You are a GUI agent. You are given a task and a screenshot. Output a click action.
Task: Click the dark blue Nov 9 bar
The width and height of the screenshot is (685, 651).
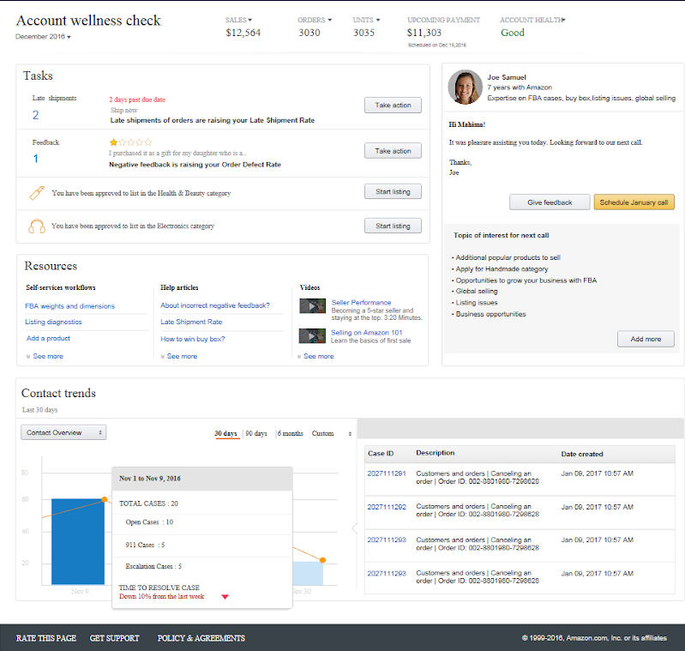pyautogui.click(x=78, y=541)
